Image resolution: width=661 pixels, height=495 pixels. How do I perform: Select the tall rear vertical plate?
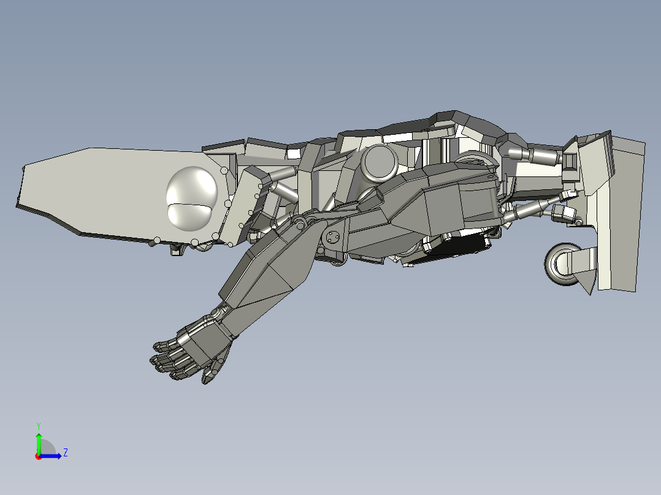[x=620, y=215]
